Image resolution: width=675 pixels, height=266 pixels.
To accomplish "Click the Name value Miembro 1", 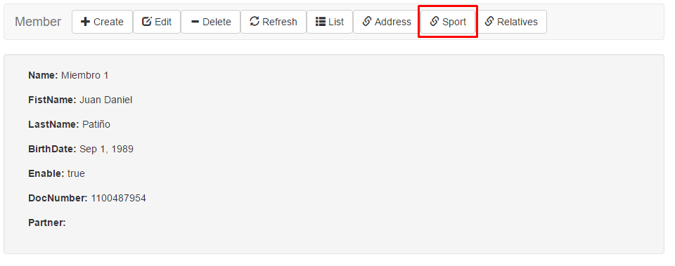I will [85, 75].
